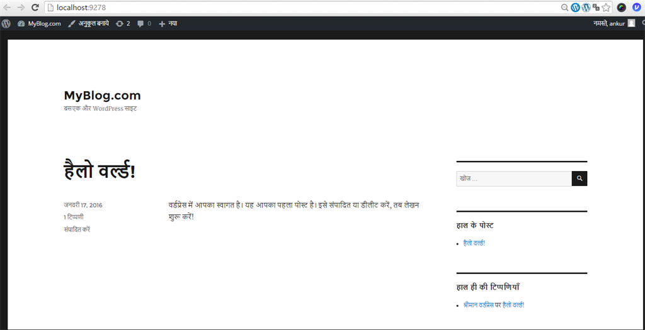Bookmark the page with the star icon
Viewport: 645px width, 330px height.
606,8
